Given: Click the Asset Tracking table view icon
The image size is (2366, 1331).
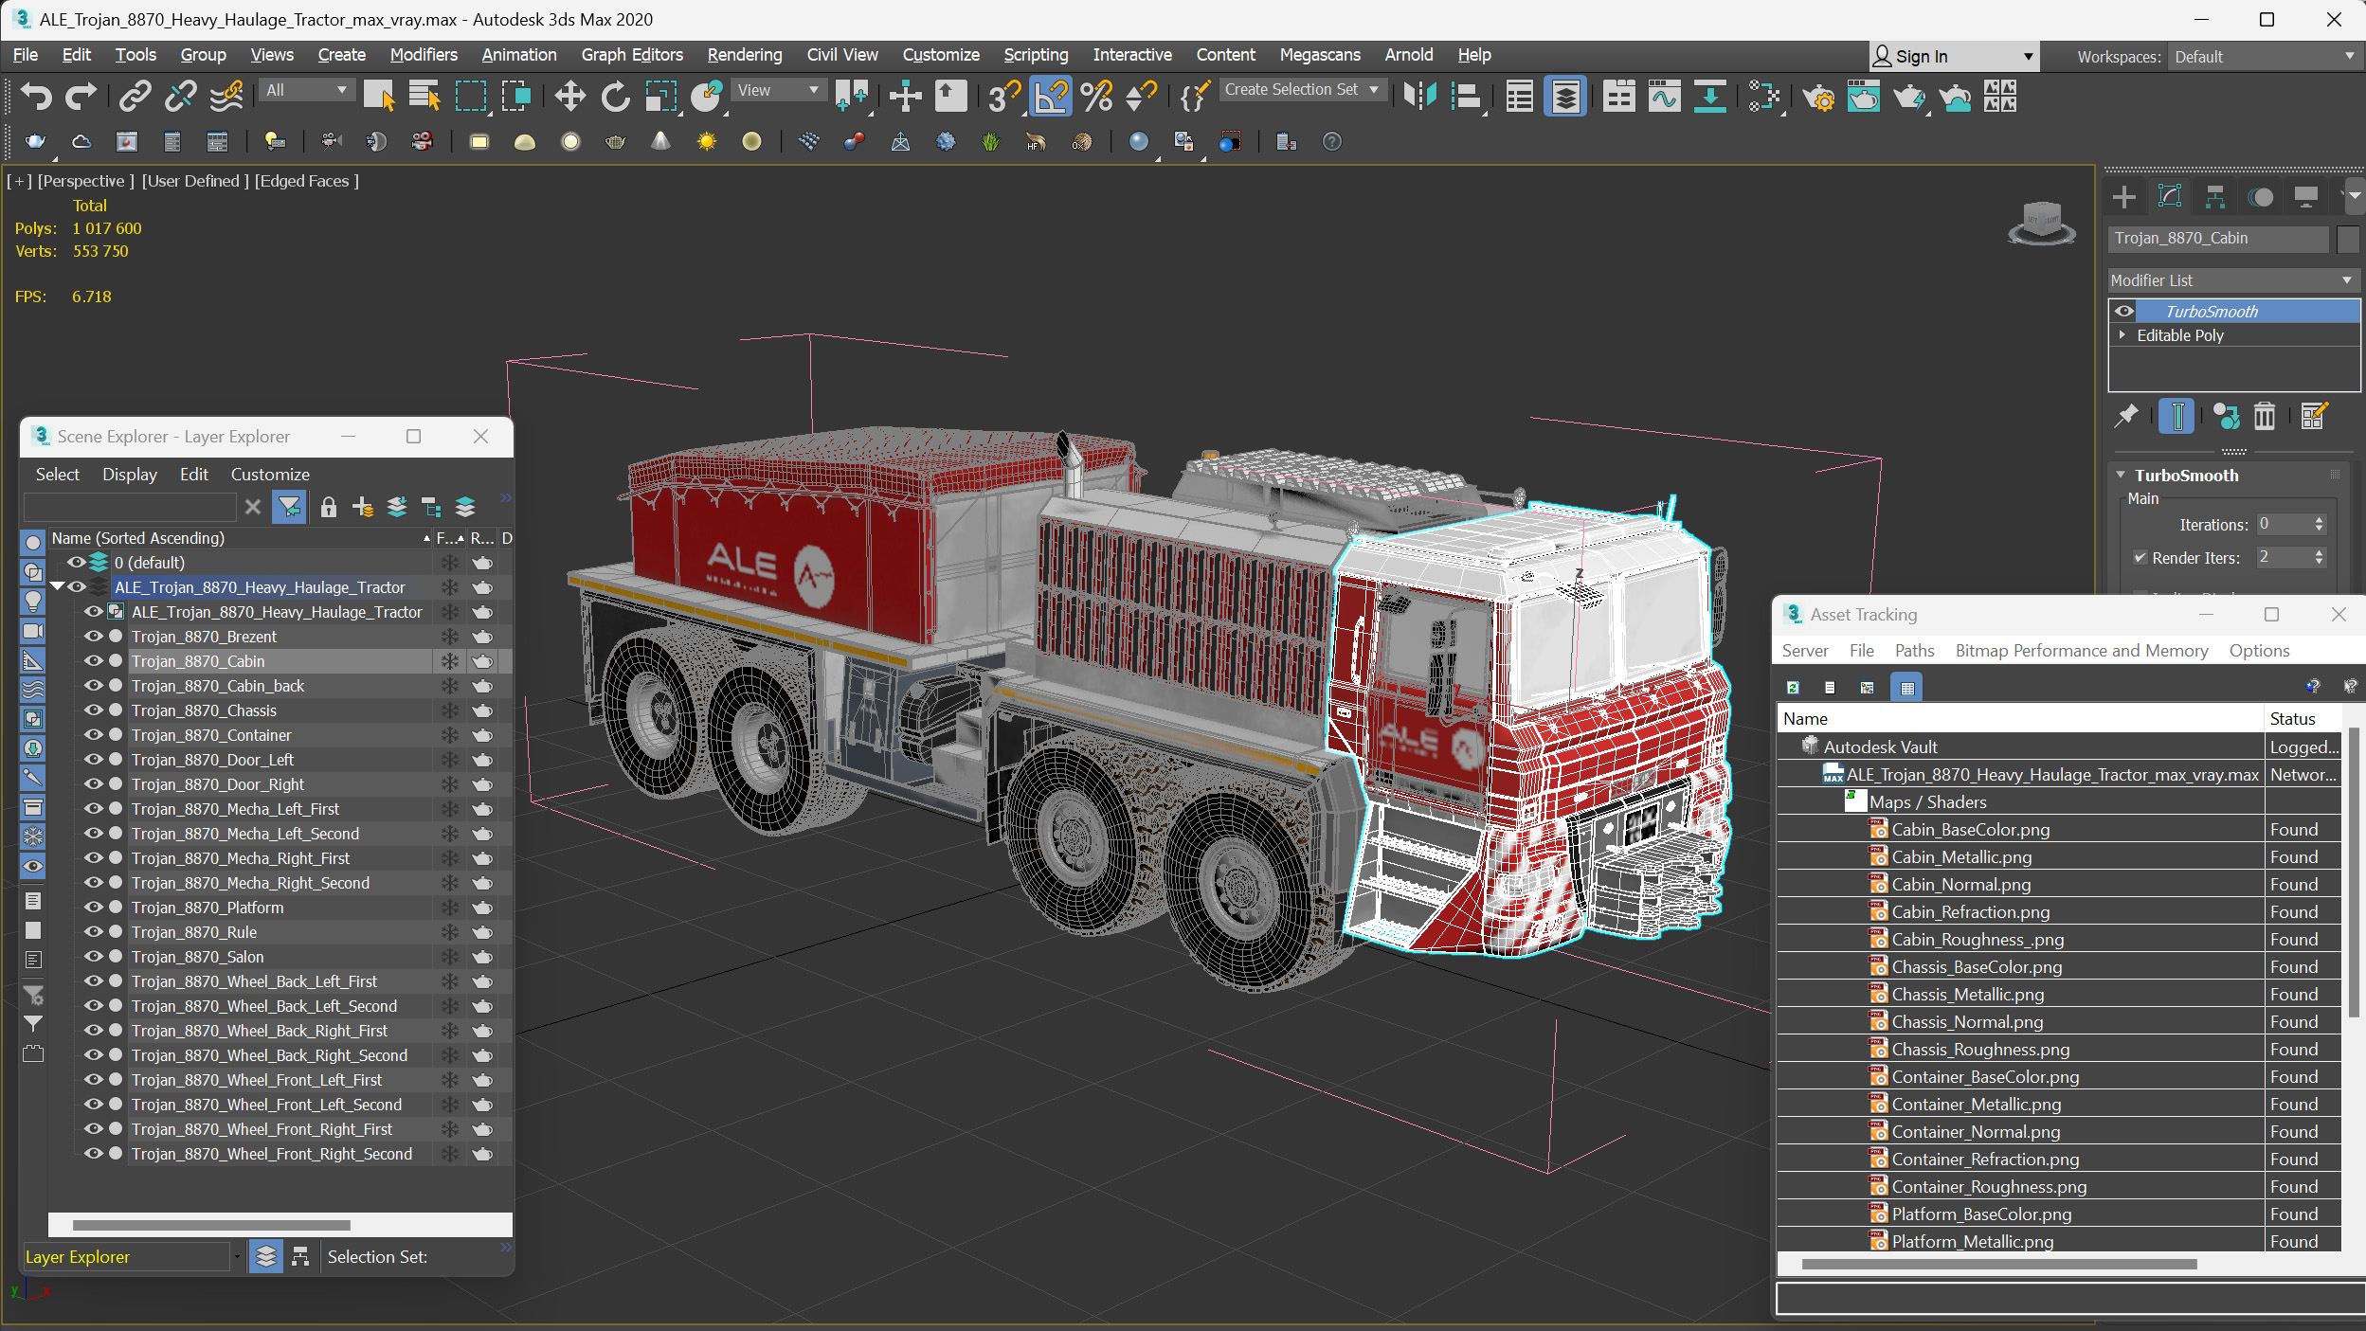Looking at the screenshot, I should [x=1906, y=688].
